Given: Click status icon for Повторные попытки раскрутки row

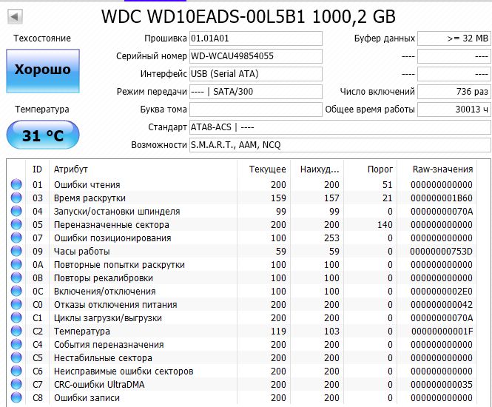Looking at the screenshot, I should (16, 264).
